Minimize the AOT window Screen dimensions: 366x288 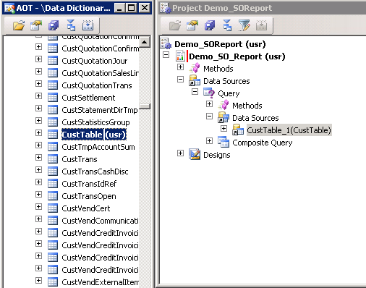pos(119,8)
